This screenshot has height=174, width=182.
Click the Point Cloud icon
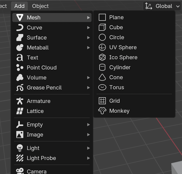[20, 67]
